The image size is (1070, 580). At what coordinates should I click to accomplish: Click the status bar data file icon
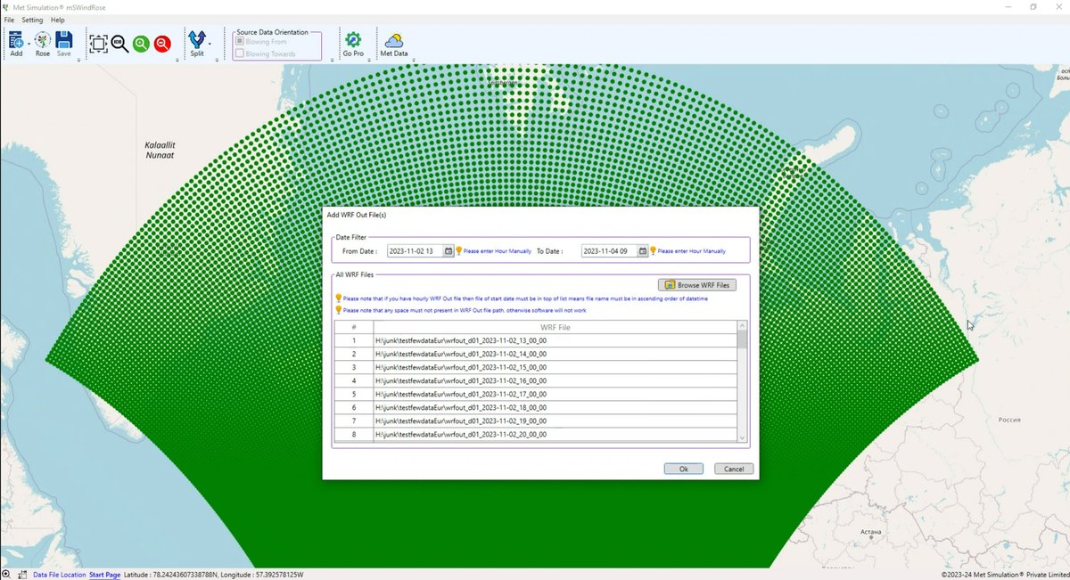22,575
